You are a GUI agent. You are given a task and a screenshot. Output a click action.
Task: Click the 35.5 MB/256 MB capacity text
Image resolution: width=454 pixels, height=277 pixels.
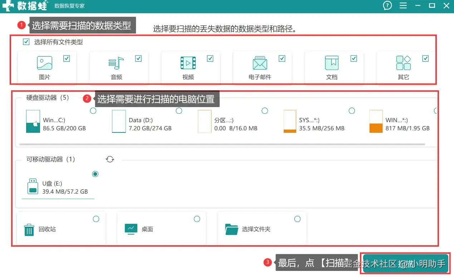(x=322, y=128)
